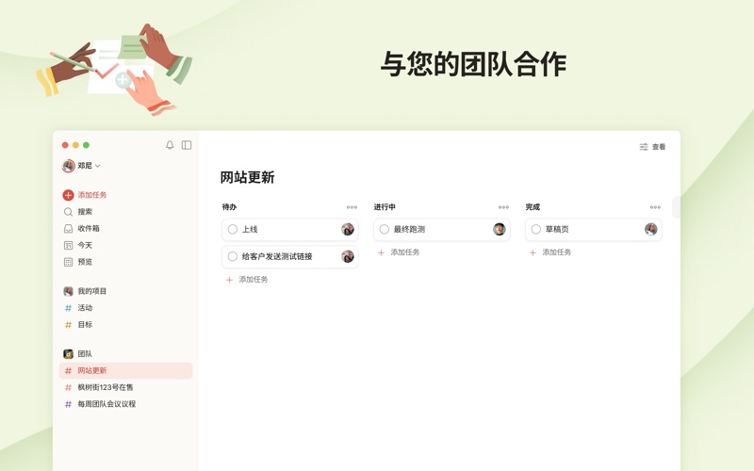Open 进行中 column more options menu

(503, 207)
